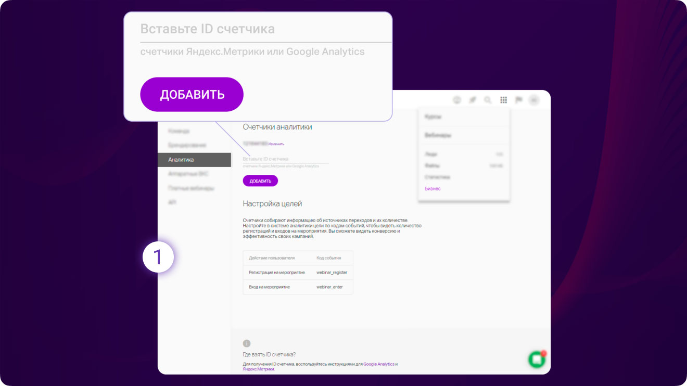Follow the 'Яндекс.Метрики' instructions link
687x386 pixels.
click(x=258, y=369)
